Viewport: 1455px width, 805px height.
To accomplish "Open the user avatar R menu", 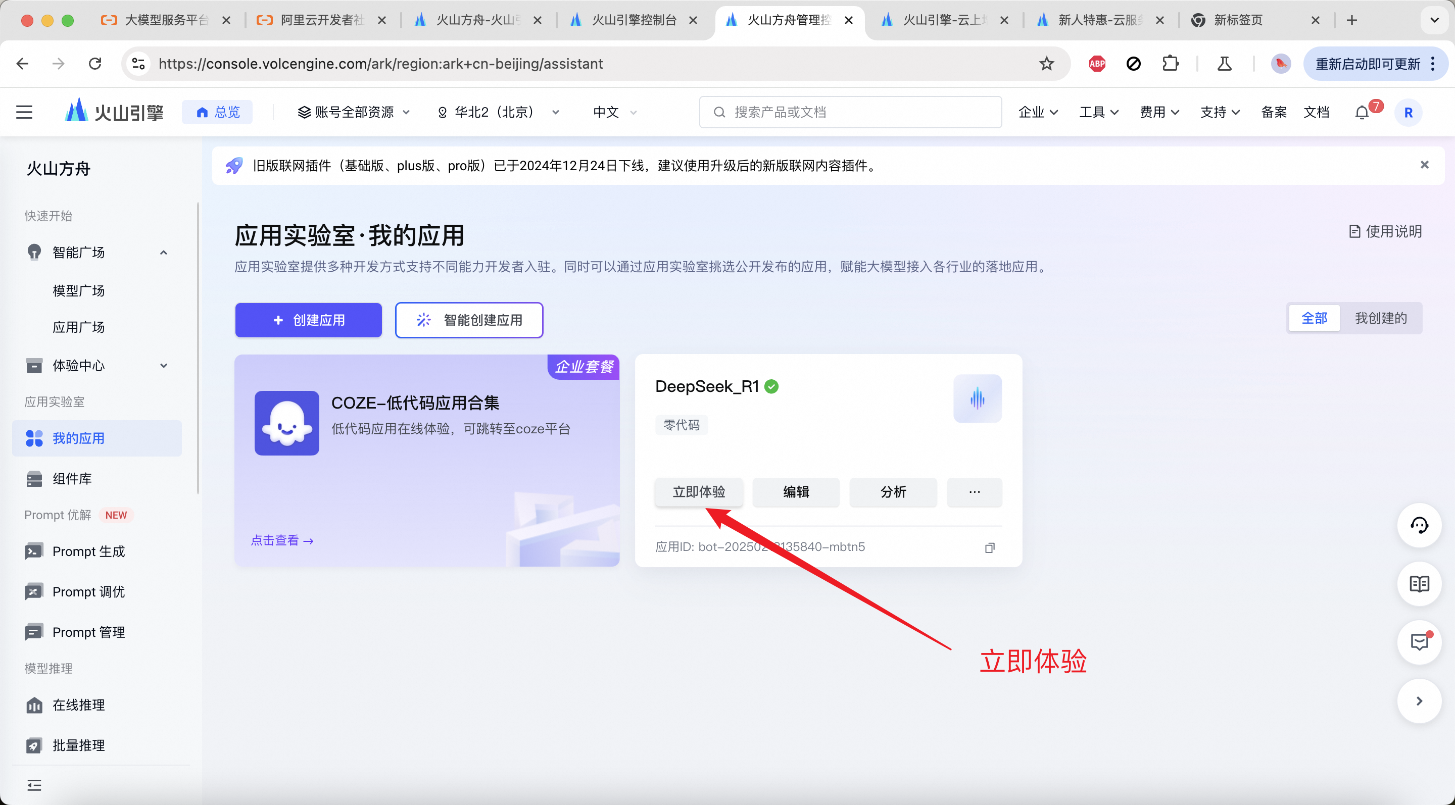I will [1408, 112].
